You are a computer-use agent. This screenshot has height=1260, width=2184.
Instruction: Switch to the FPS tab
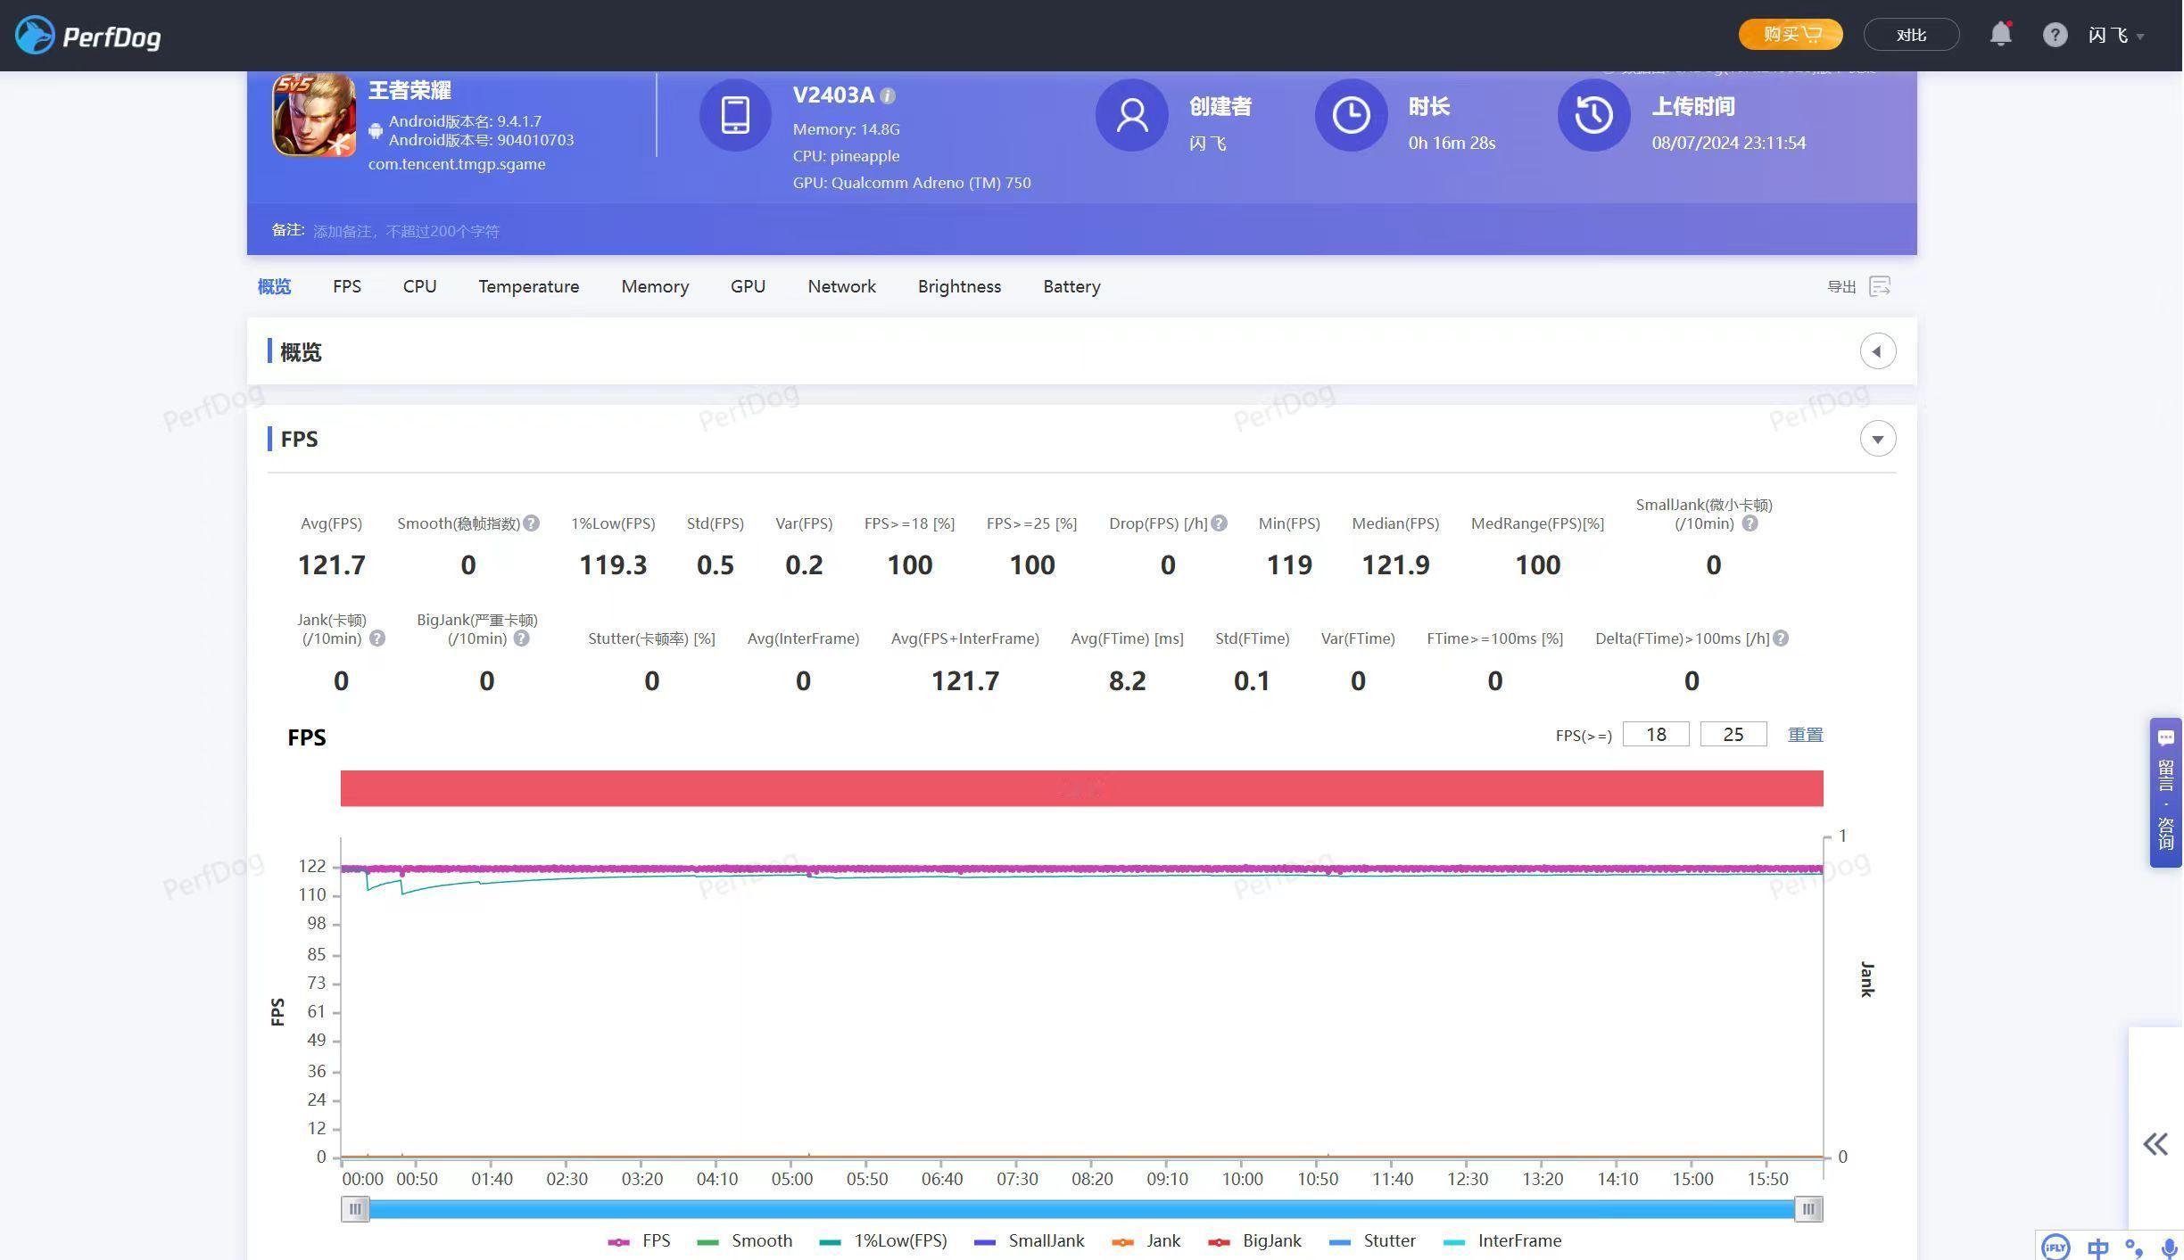[347, 286]
